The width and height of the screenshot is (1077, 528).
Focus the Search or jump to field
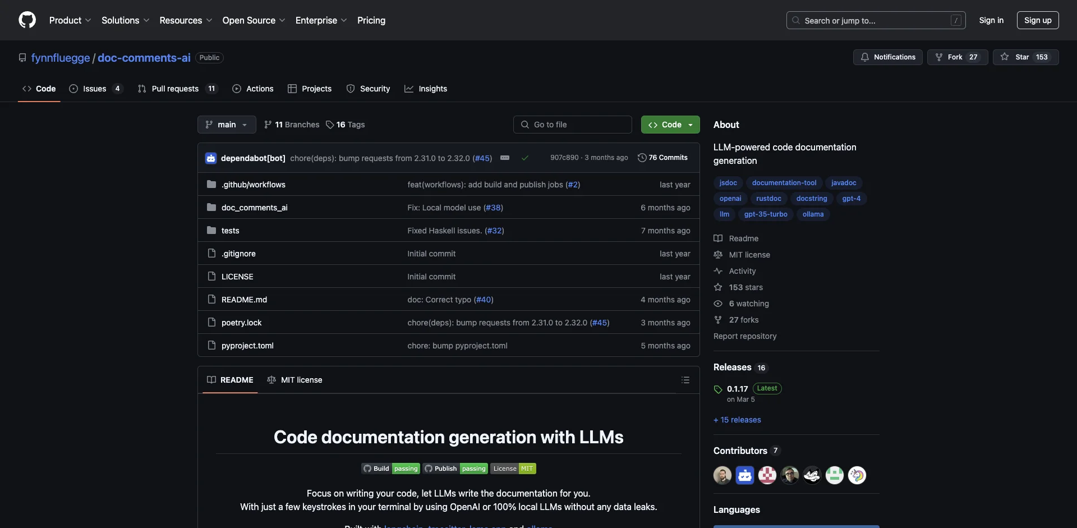coord(876,20)
